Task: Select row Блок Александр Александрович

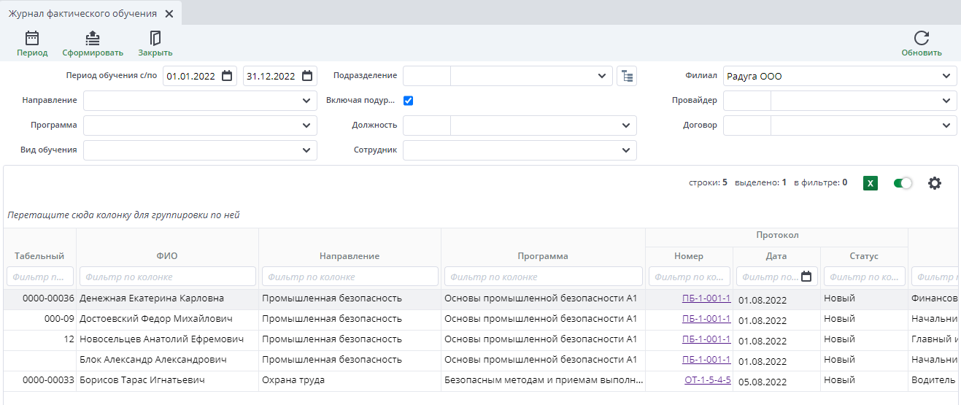Action: click(x=480, y=360)
